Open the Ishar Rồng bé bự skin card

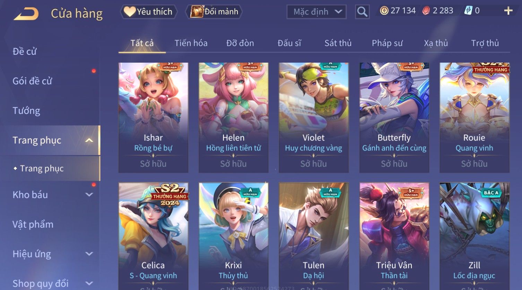(153, 118)
